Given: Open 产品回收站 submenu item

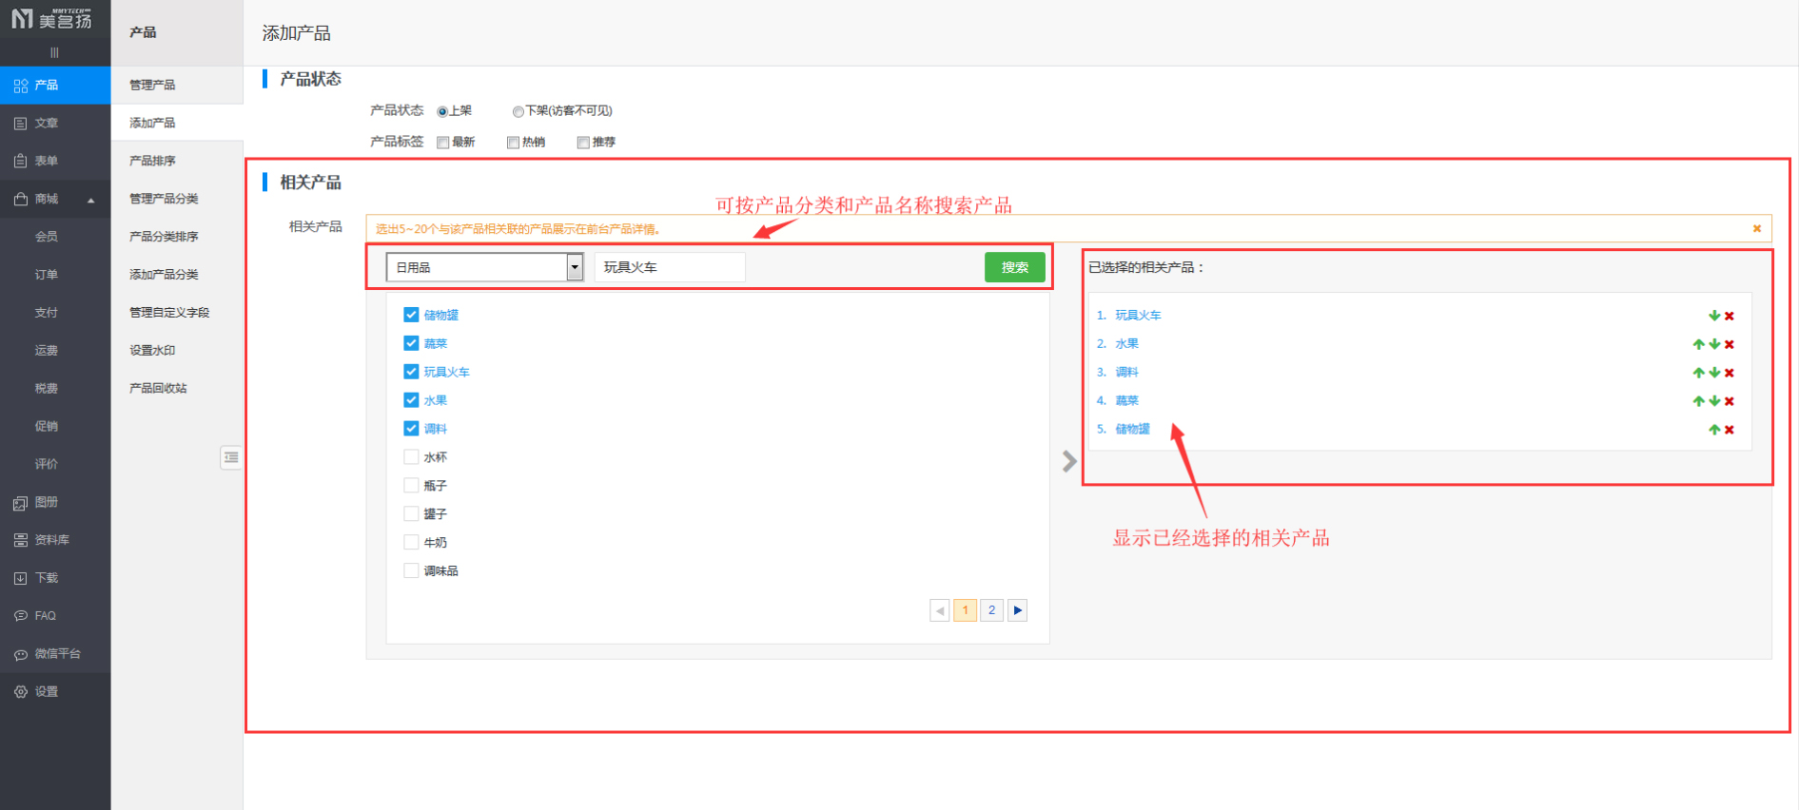Looking at the screenshot, I should pyautogui.click(x=158, y=388).
